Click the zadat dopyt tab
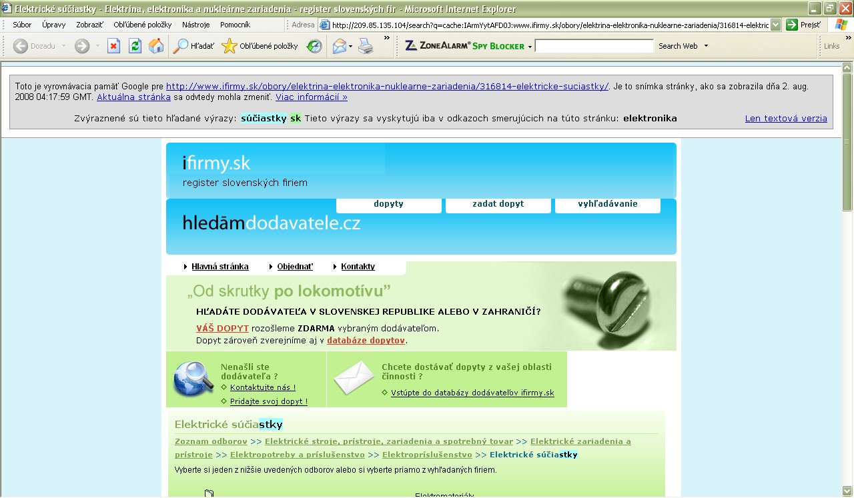The image size is (854, 498). point(498,205)
